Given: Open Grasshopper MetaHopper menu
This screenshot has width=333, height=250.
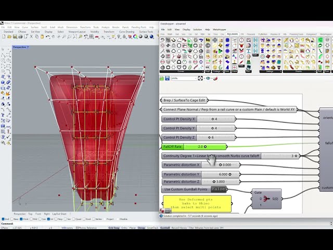Looking at the screenshot, I should click(x=219, y=30).
